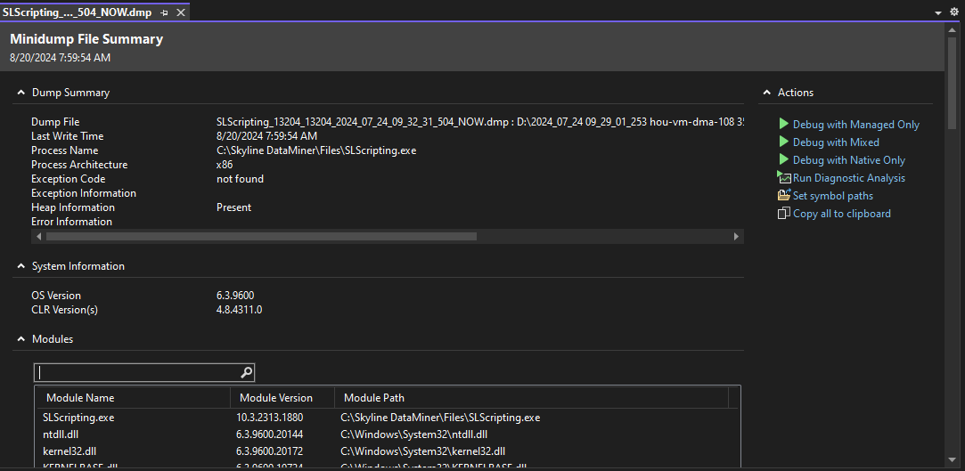Click the dump summary horizontal scrollbar thumb

tap(261, 237)
